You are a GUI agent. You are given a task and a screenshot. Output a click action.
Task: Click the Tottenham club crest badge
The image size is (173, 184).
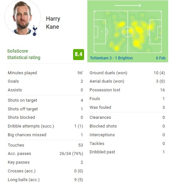point(35,31)
